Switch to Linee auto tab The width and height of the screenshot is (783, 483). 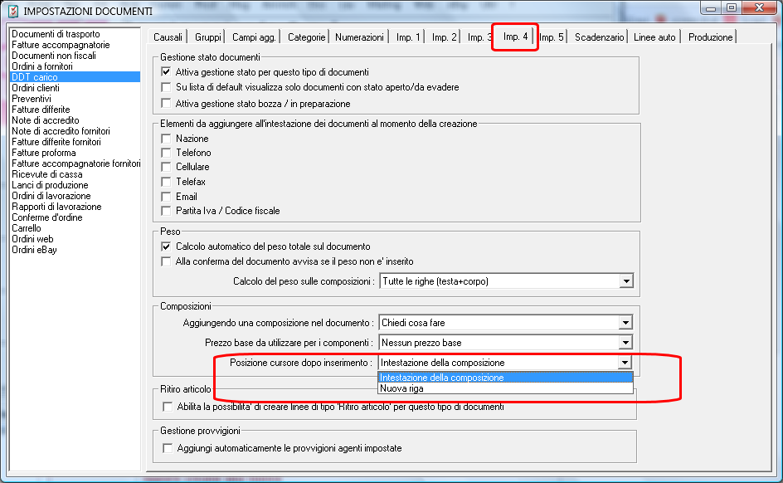(654, 37)
